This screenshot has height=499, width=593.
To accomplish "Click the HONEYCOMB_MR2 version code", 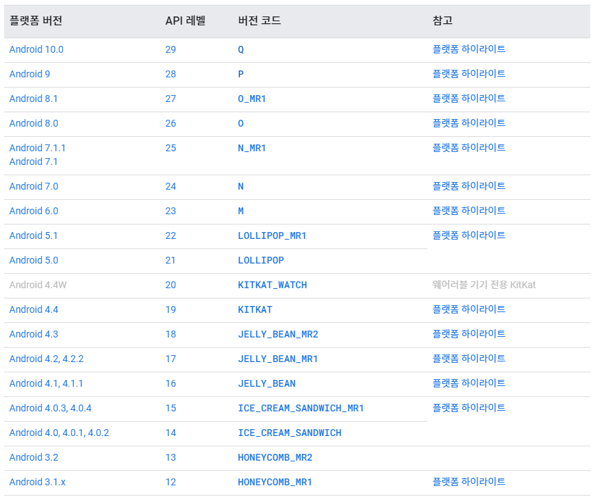I will (275, 457).
